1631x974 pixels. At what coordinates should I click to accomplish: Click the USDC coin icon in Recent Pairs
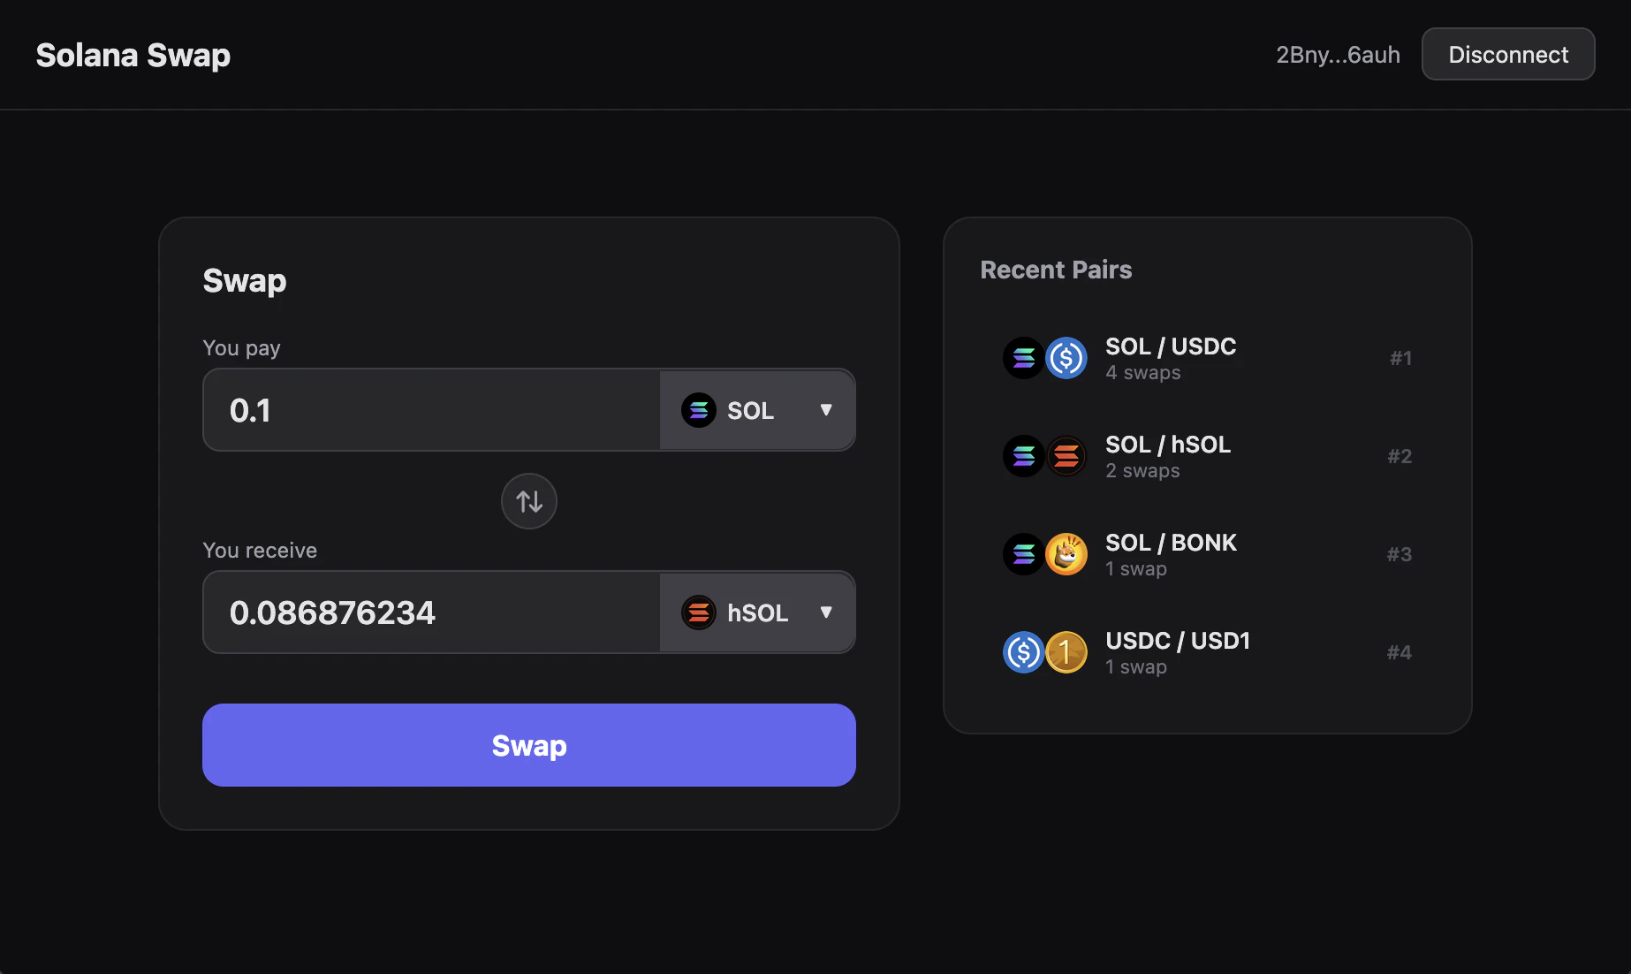click(x=1066, y=358)
